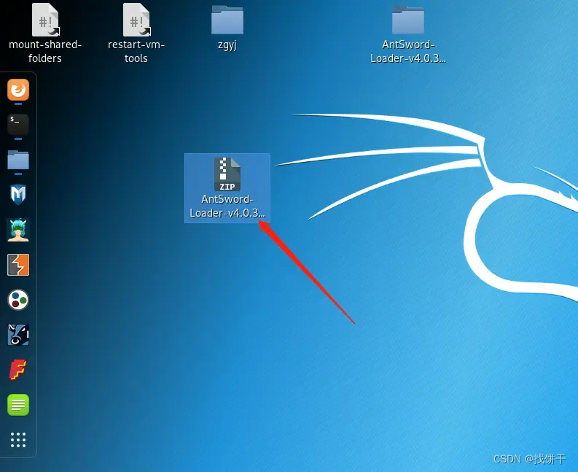Open the Files manager dock icon
Image resolution: width=578 pixels, height=472 pixels.
point(18,160)
